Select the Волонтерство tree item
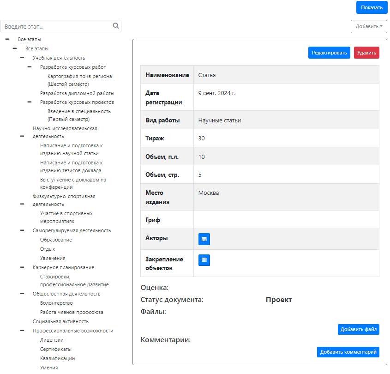This screenshot has width=390, height=374. [x=56, y=303]
